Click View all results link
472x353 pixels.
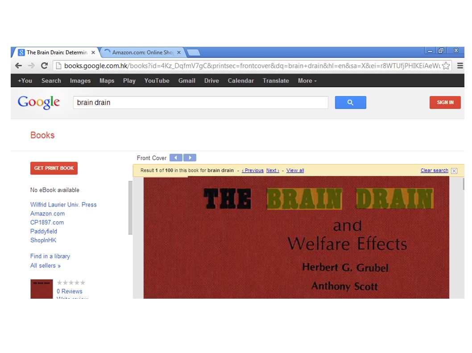(x=295, y=170)
